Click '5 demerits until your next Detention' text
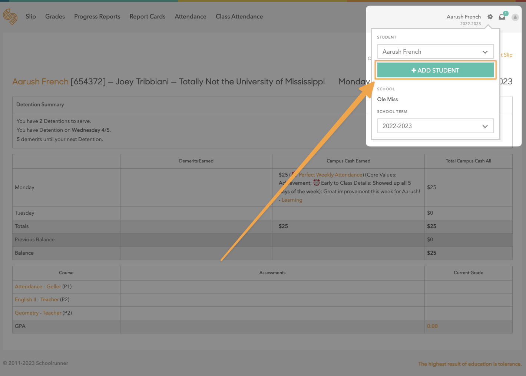 tap(60, 140)
